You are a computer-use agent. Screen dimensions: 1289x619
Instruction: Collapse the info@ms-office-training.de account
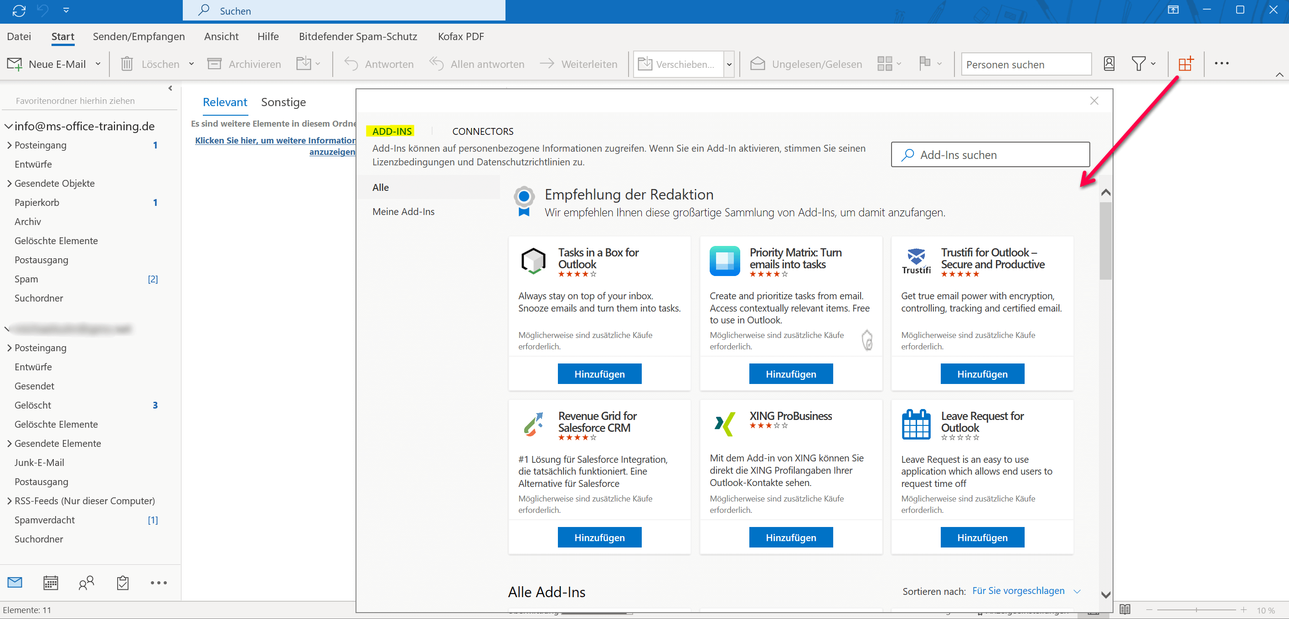pyautogui.click(x=8, y=127)
